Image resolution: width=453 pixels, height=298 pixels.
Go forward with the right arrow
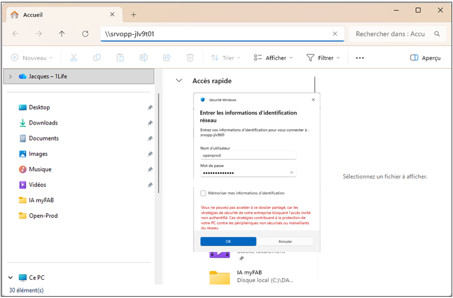point(39,34)
